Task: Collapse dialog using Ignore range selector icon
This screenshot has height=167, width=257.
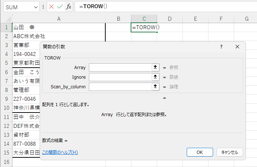Action: pyautogui.click(x=155, y=77)
